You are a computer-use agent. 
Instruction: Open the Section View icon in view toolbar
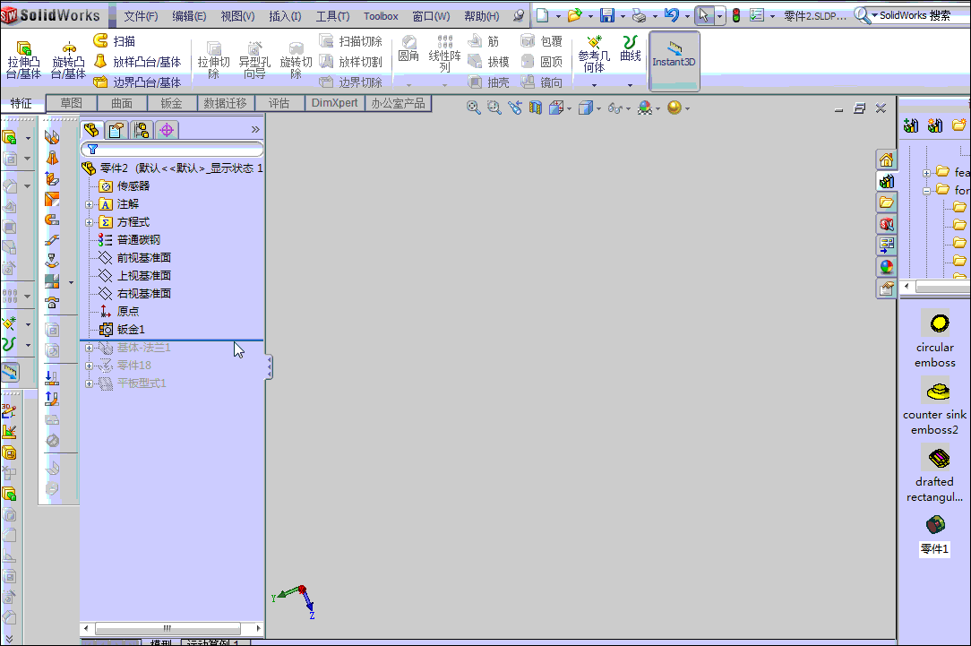pyautogui.click(x=535, y=108)
